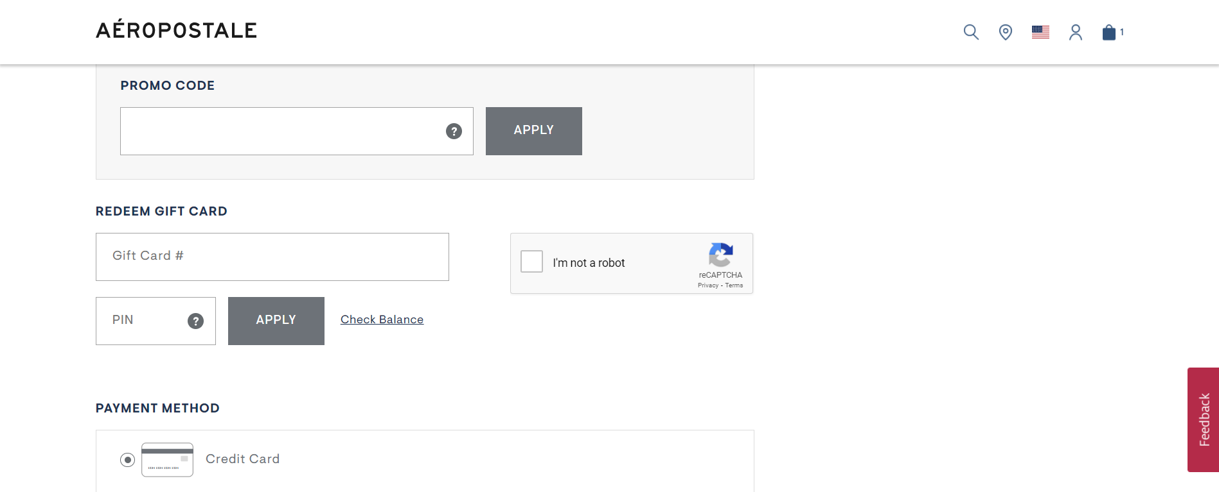Open the account profile icon
Screen dimensions: 1219x492
[x=1076, y=32]
